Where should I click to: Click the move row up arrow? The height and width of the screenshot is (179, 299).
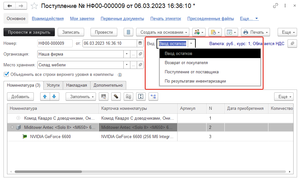(45, 96)
